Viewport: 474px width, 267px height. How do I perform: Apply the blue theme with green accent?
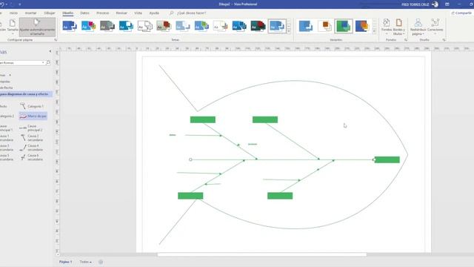[201, 27]
